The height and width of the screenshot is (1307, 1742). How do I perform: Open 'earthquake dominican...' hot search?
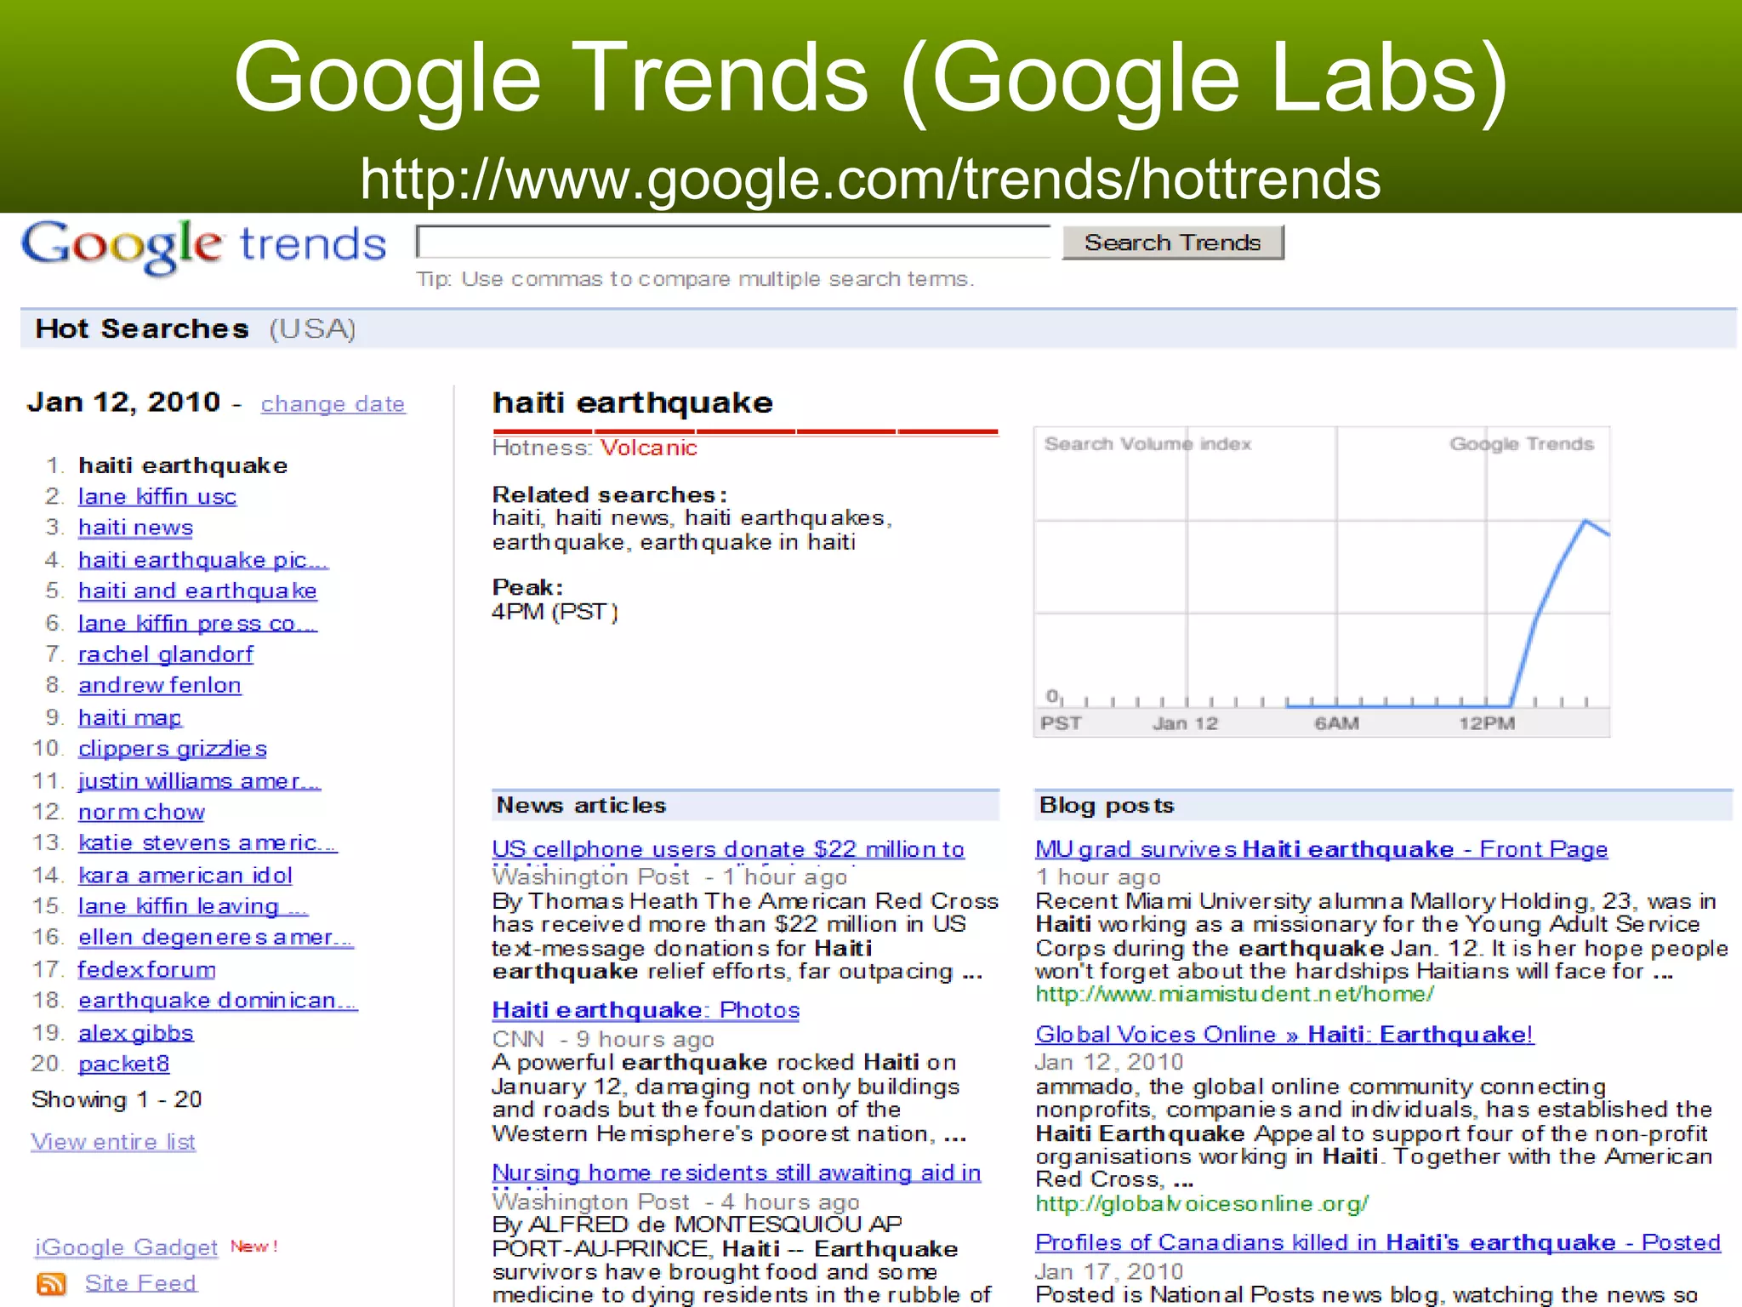218,1000
